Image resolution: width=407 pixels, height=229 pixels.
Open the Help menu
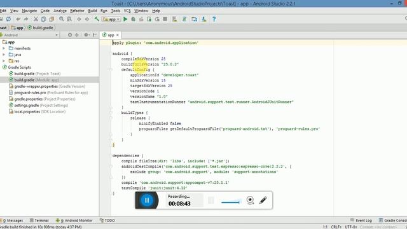(156, 11)
